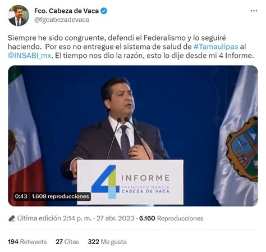Click the 27 abr. 2023 date
This screenshot has width=266, height=252.
(x=115, y=218)
